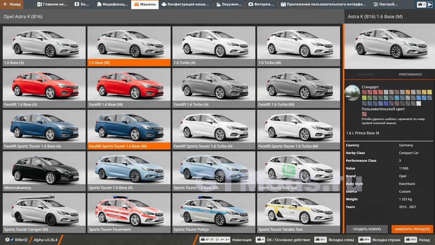435x245 pixels.
Task: Open the Окружение weather tab
Action: 229,4
